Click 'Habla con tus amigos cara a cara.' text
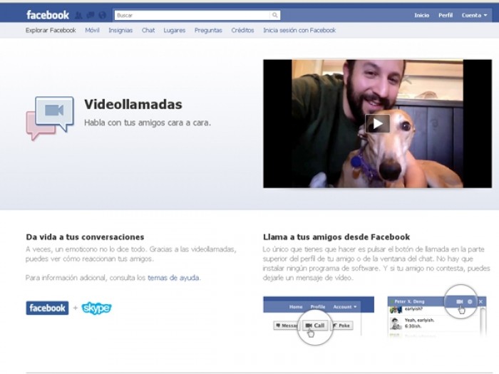Screen dimensions: 499x374 click(x=148, y=123)
